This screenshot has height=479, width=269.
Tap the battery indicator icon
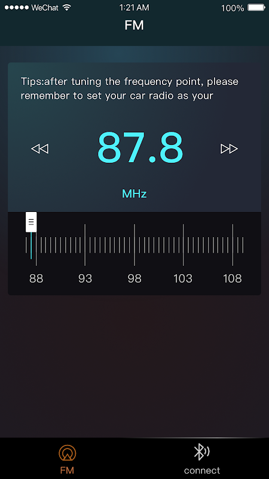coord(256,8)
